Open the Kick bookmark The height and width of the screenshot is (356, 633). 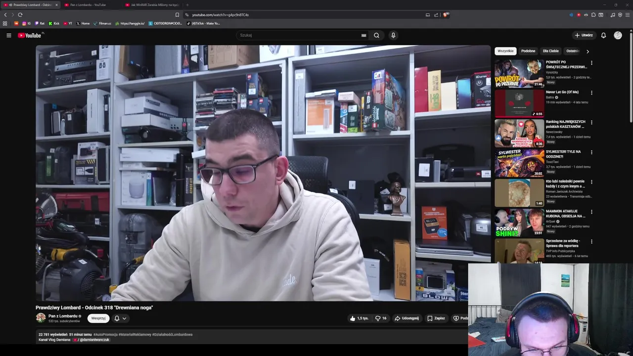click(x=54, y=23)
